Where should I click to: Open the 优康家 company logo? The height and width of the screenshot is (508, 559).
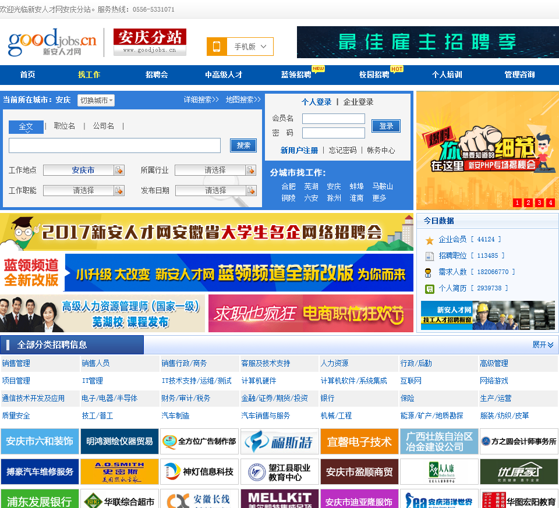519,472
